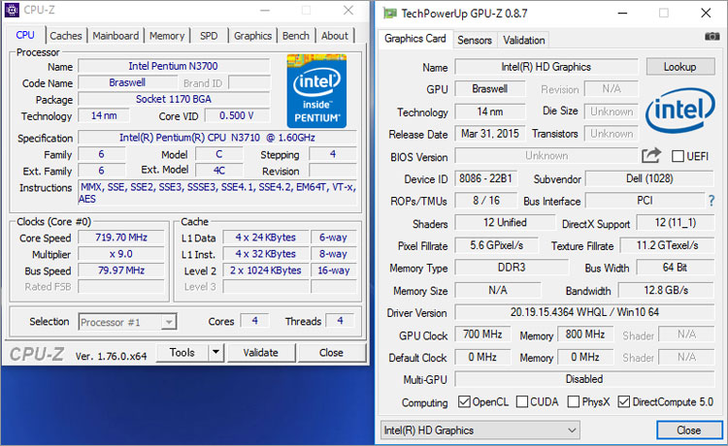The height and width of the screenshot is (446, 728).
Task: Click the L1 Inst. value 4 x 32 KBytes
Action: (266, 254)
